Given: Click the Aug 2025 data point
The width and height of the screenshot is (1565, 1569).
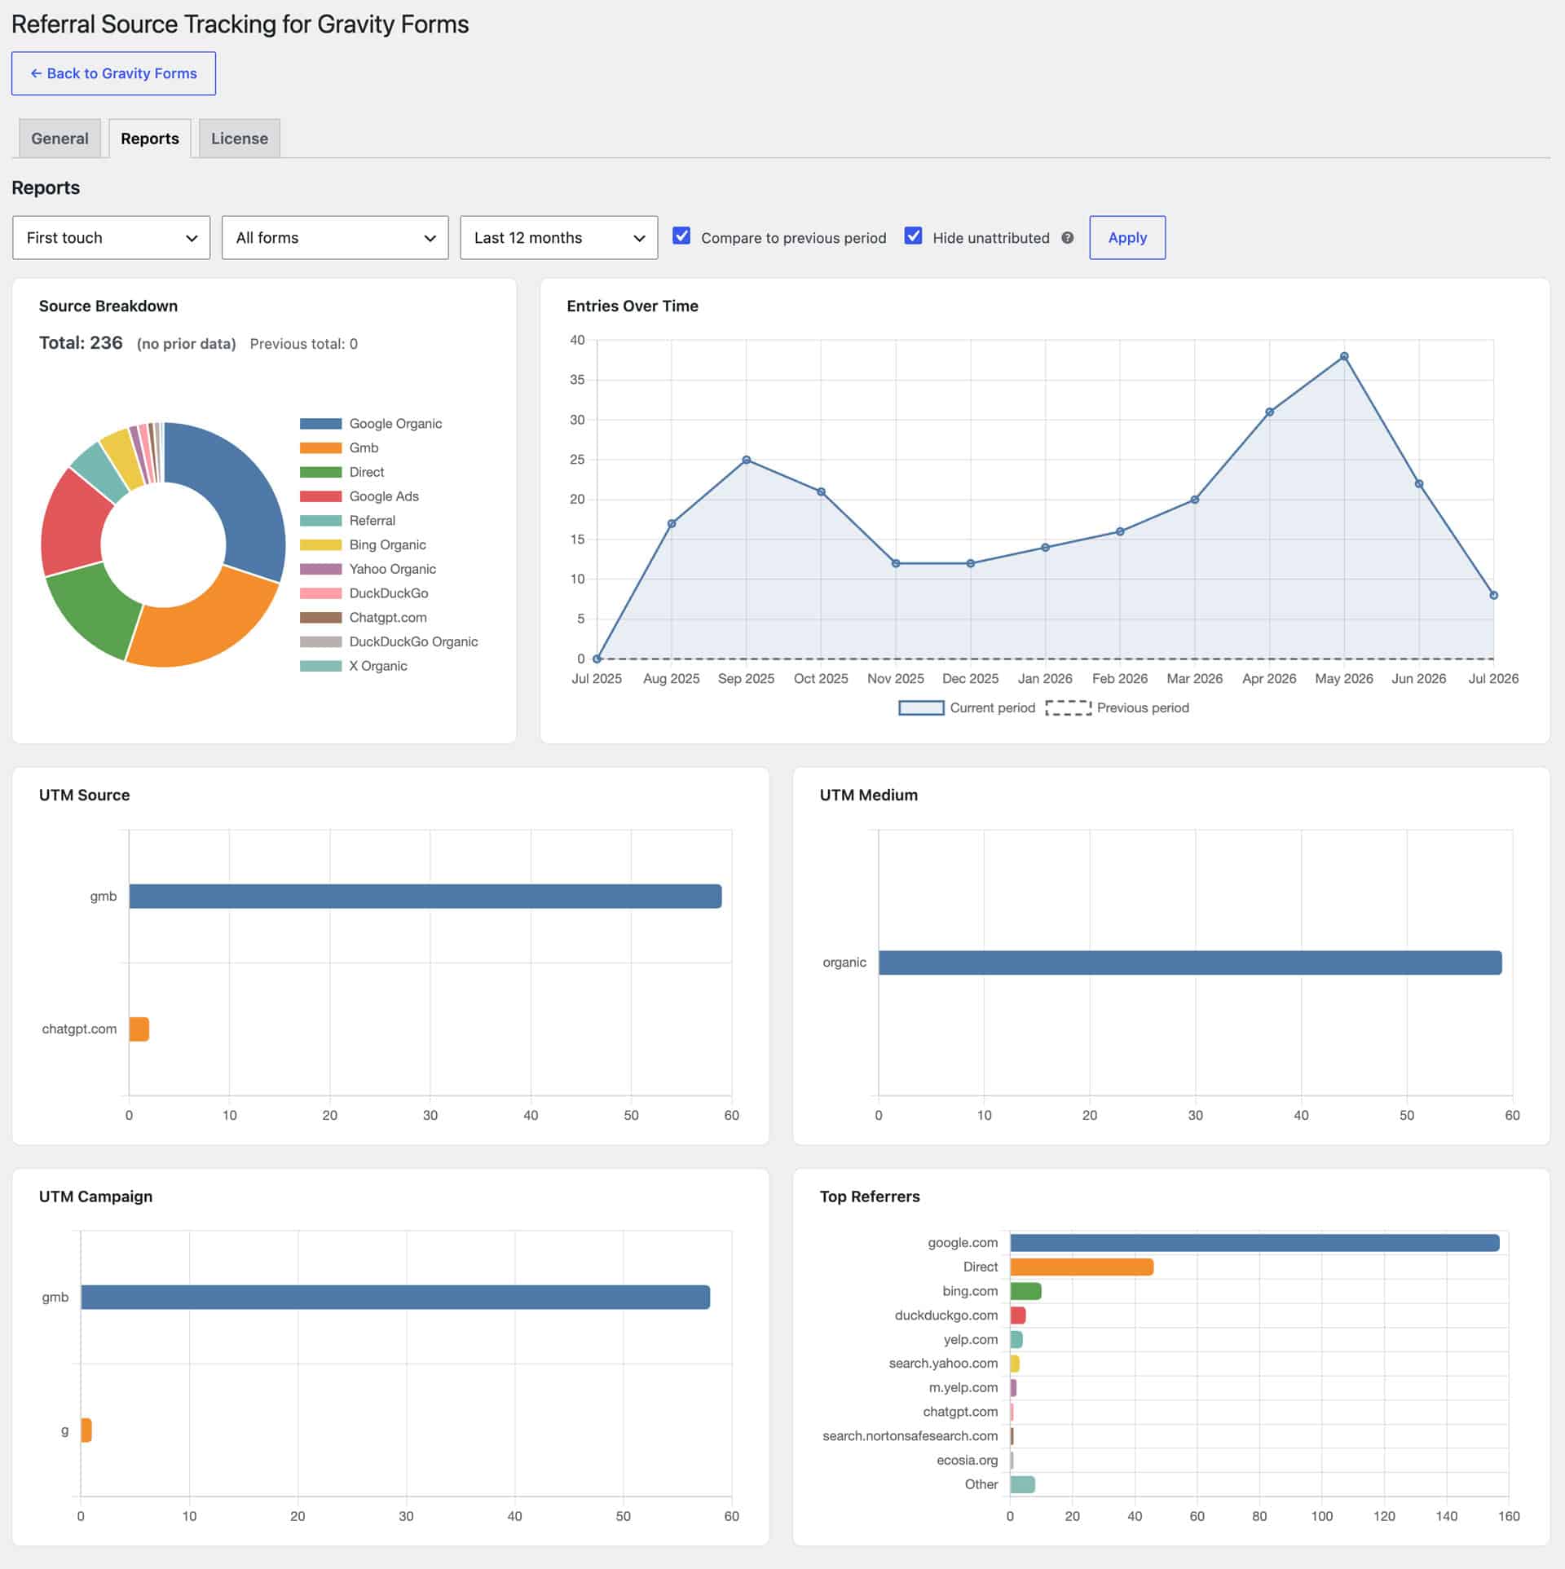Looking at the screenshot, I should [x=672, y=523].
